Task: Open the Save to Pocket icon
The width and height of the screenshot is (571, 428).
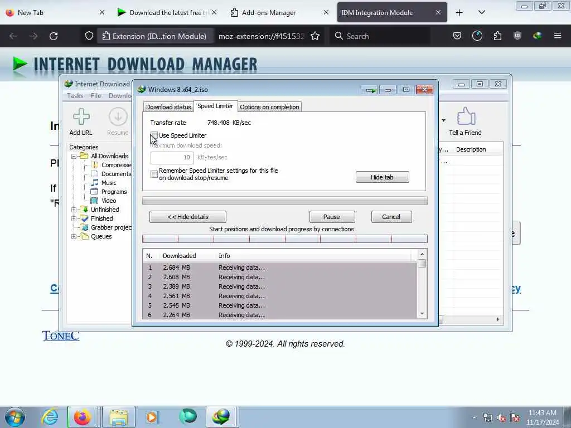Action: point(457,36)
